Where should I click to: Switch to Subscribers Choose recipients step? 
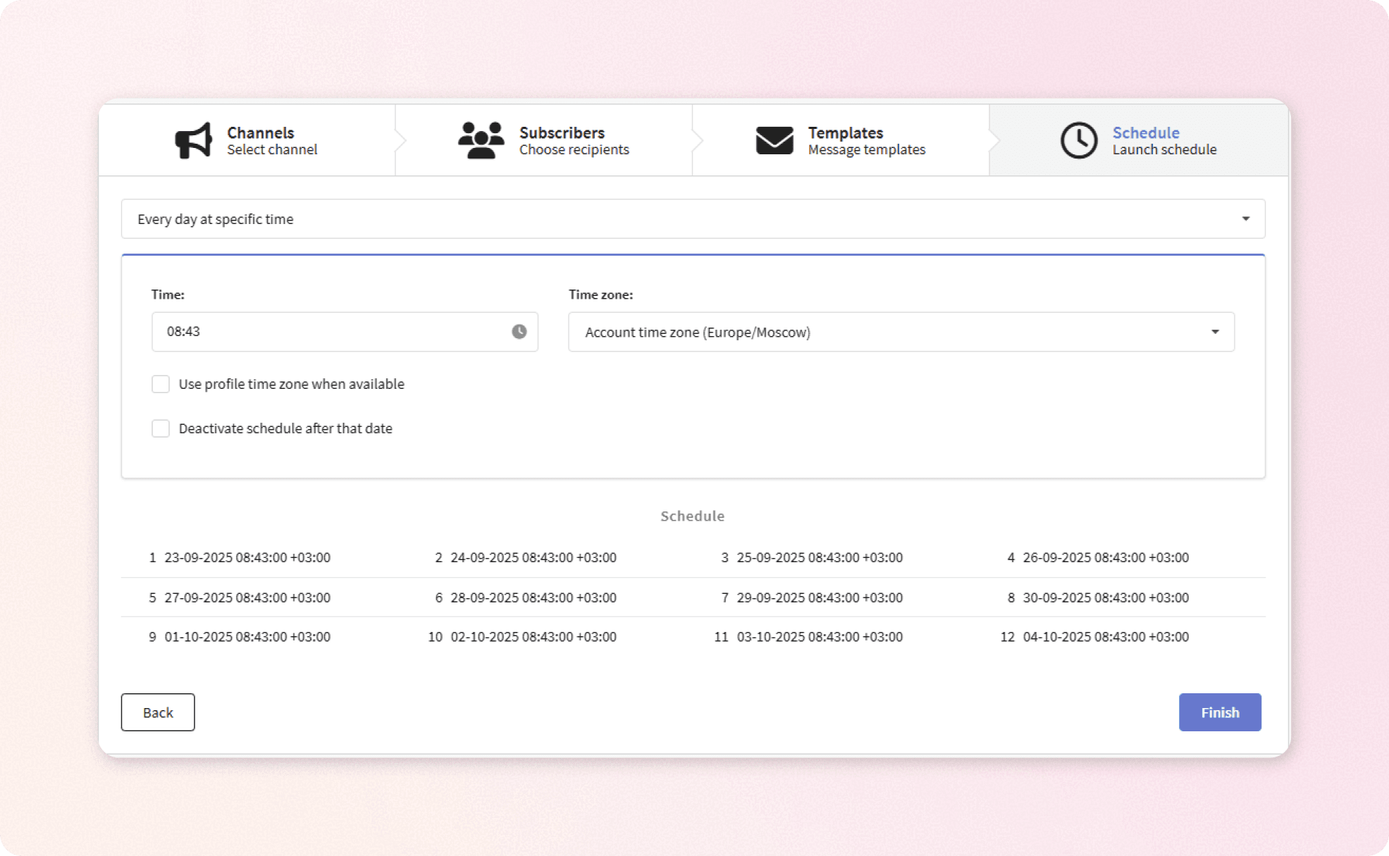tap(573, 140)
